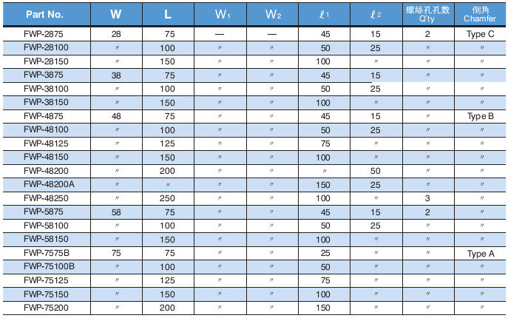The width and height of the screenshot is (508, 321).
Task: Select part number FWP-4875
Action: [44, 116]
